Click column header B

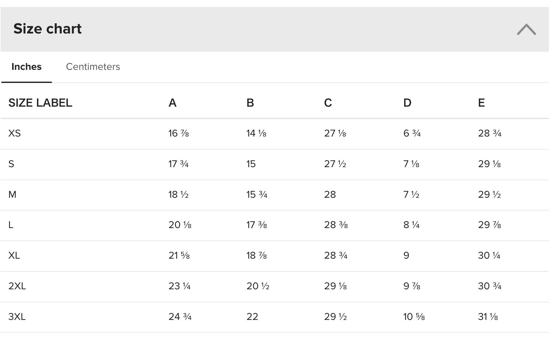tap(250, 103)
